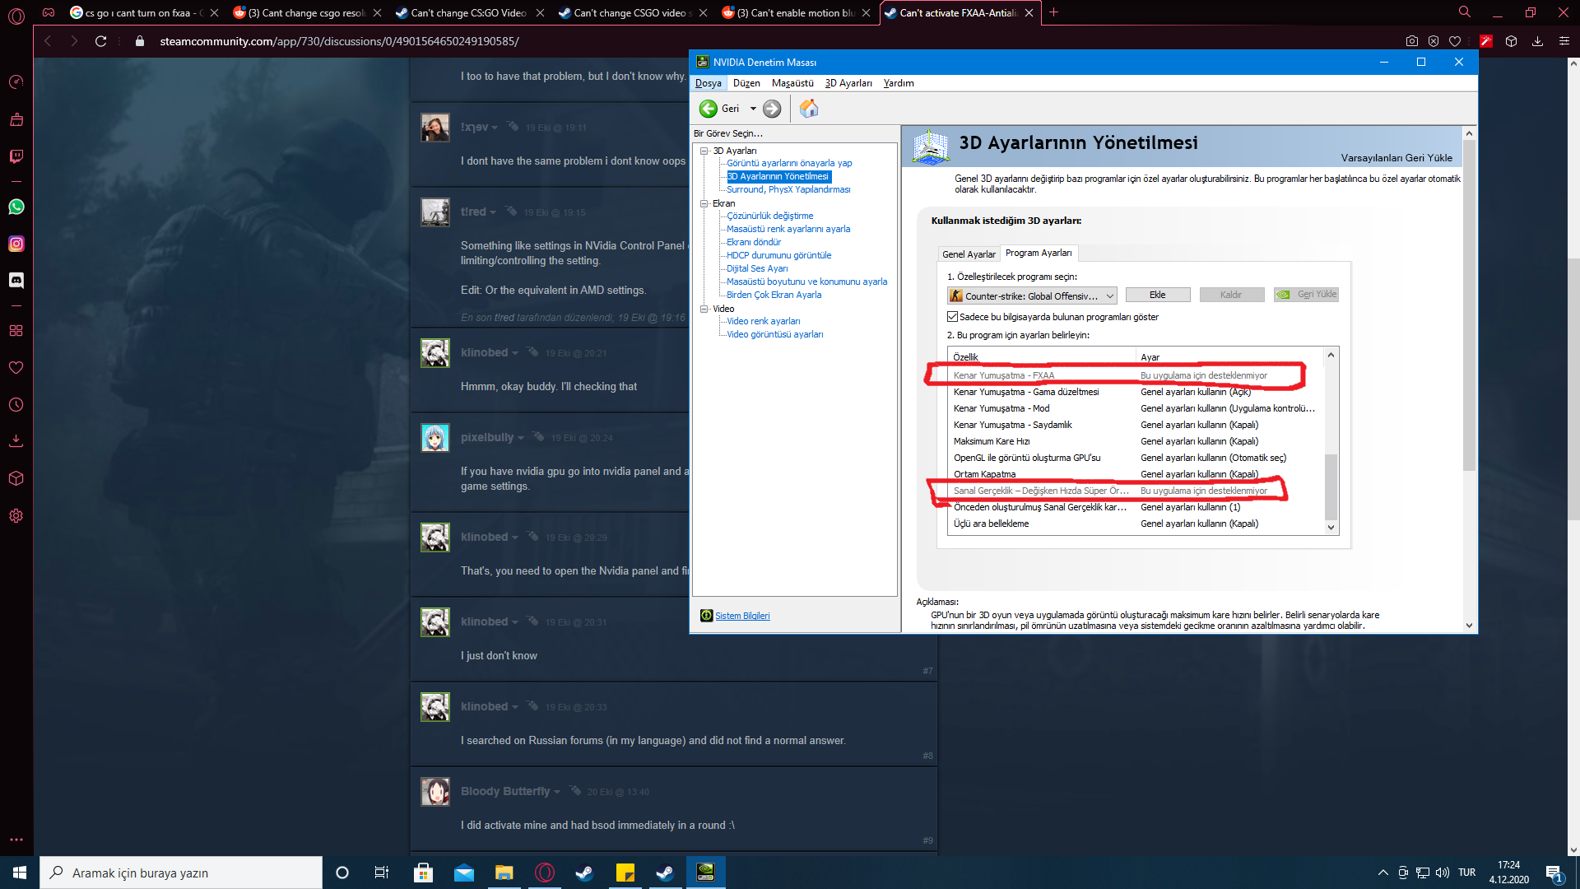This screenshot has width=1580, height=889.
Task: Click the NVIDIA home icon in toolbar
Action: [809, 109]
